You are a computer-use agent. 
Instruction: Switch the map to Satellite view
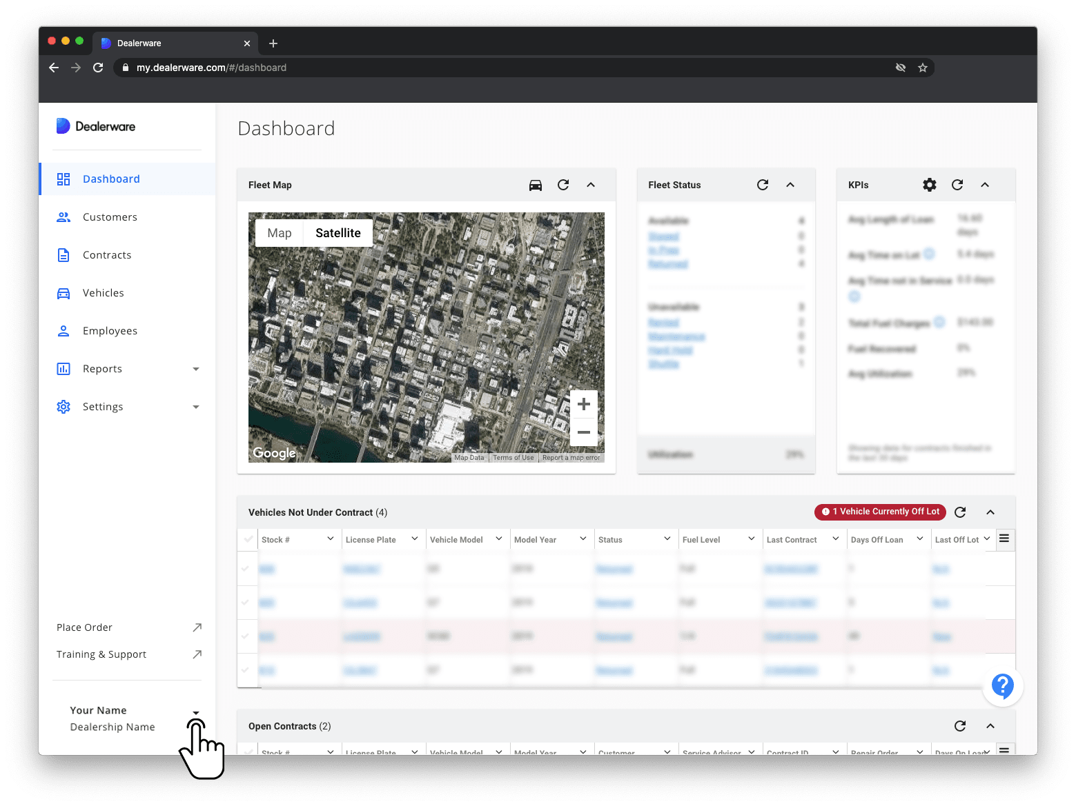(x=338, y=232)
